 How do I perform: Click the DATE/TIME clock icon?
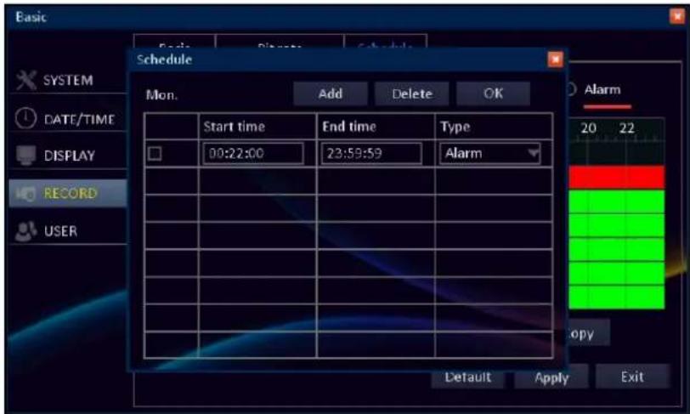pyautogui.click(x=25, y=118)
